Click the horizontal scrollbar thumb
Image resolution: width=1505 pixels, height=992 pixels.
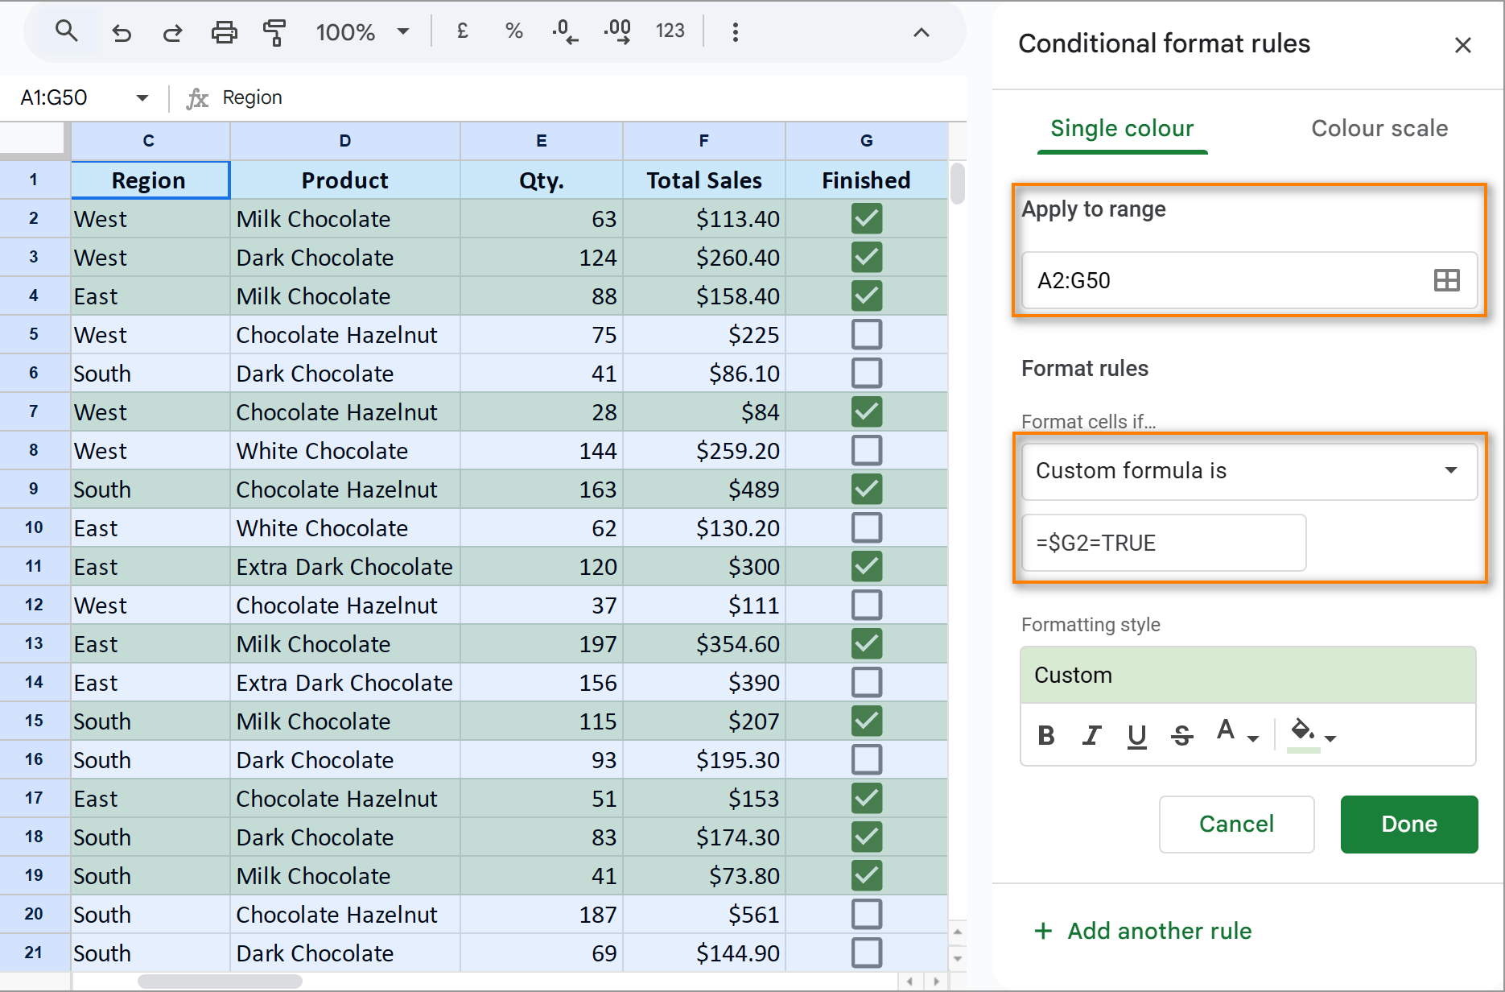(x=220, y=982)
